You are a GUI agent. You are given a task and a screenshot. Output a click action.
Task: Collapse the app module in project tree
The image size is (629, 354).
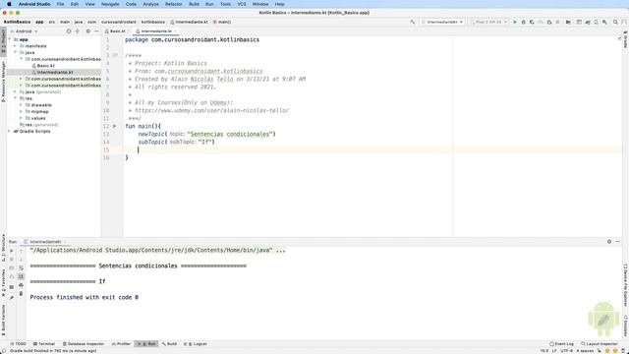point(10,39)
